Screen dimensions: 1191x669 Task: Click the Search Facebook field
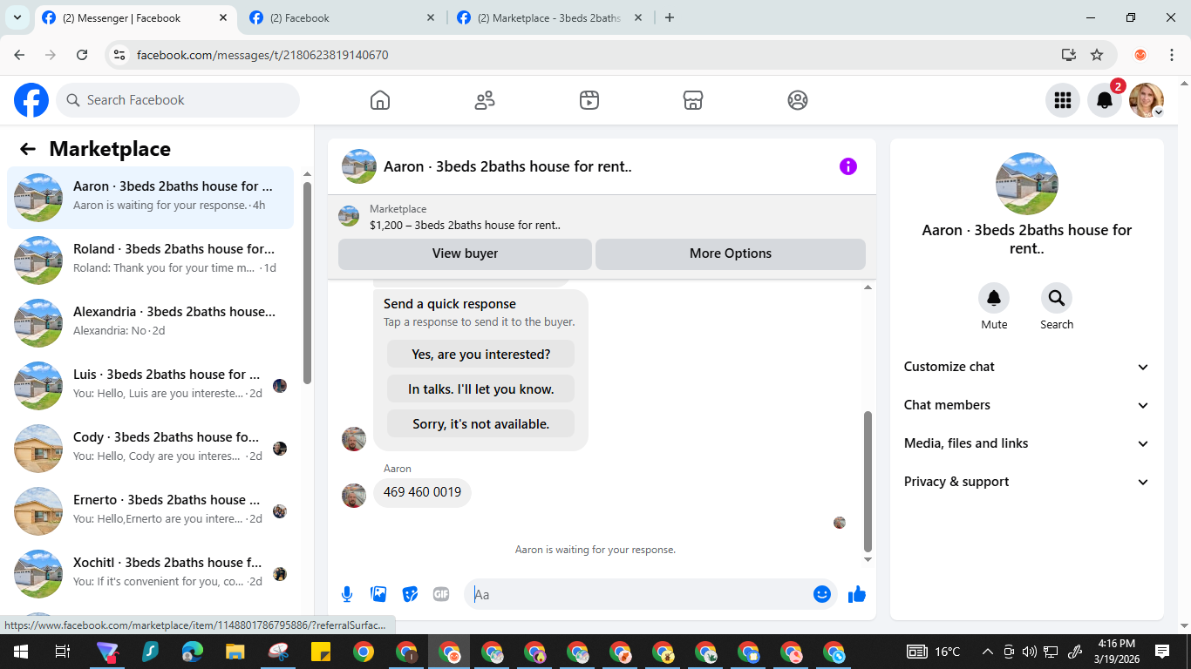(178, 100)
